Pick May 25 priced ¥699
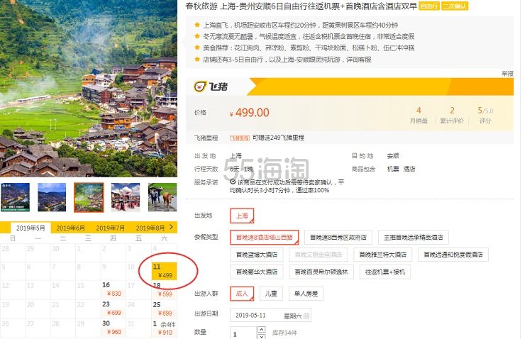 pyautogui.click(x=165, y=309)
